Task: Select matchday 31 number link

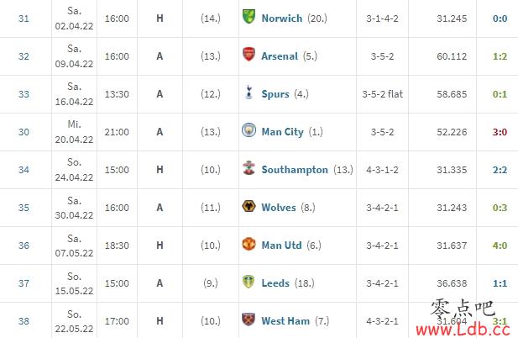Action: pos(24,18)
